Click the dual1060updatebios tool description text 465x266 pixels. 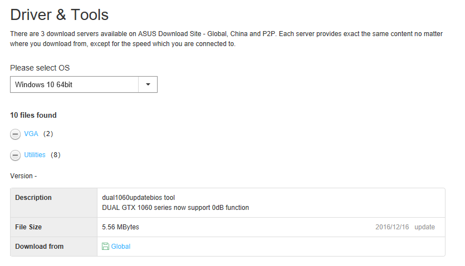139,198
